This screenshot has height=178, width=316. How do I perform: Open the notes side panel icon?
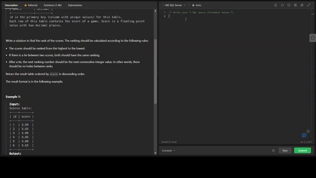click(x=313, y=38)
